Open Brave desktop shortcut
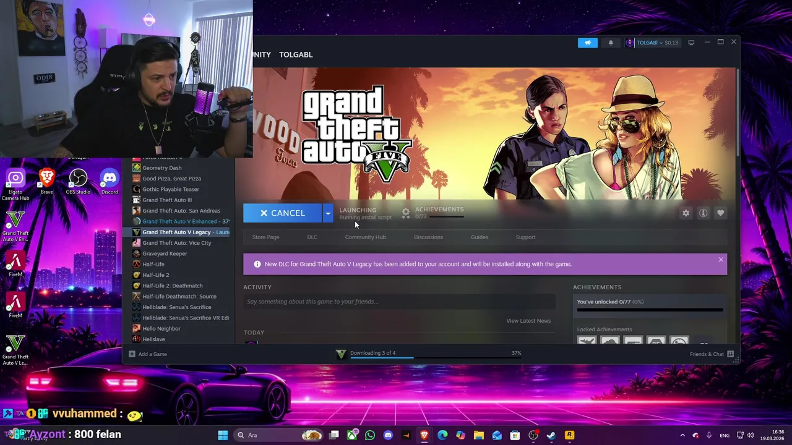Viewport: 792px width, 445px height. [46, 182]
